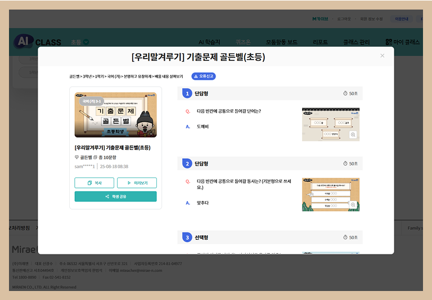Open the 클래스 관리 menu
This screenshot has width=432, height=300.
[357, 42]
